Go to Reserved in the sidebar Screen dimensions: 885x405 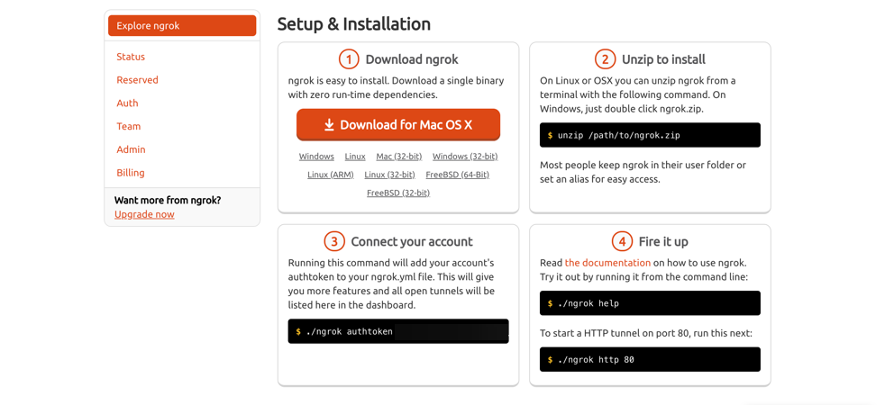pyautogui.click(x=137, y=80)
